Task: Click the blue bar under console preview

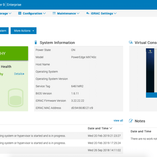Action: click(x=151, y=95)
